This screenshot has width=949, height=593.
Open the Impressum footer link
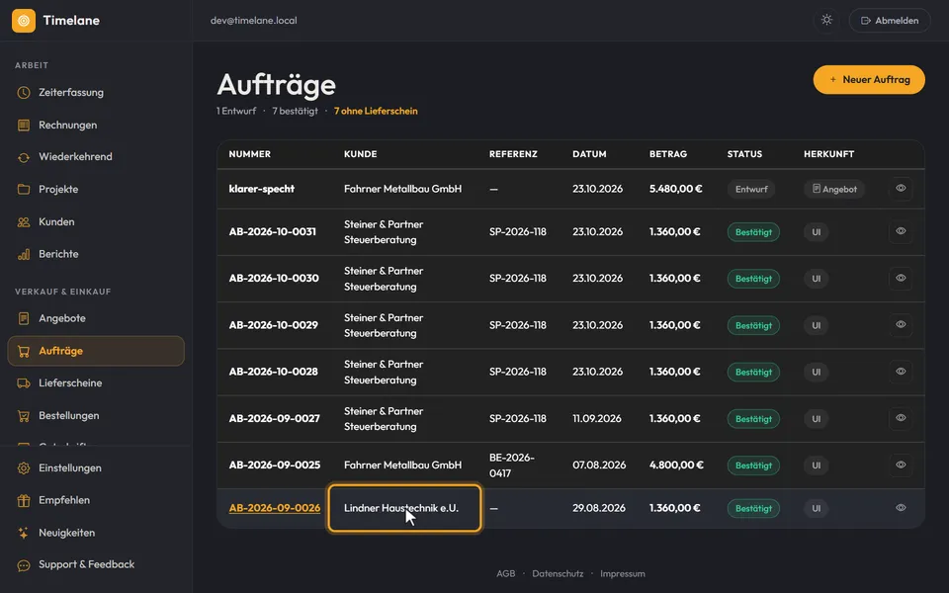click(623, 573)
